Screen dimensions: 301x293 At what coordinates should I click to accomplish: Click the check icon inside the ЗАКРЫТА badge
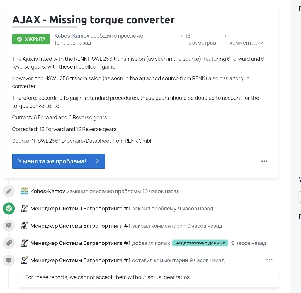tap(19, 39)
